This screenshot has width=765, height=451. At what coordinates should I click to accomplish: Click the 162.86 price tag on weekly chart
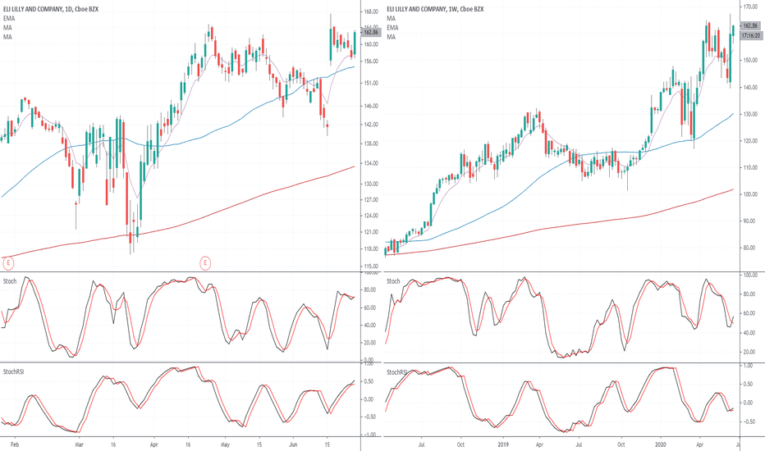(751, 25)
